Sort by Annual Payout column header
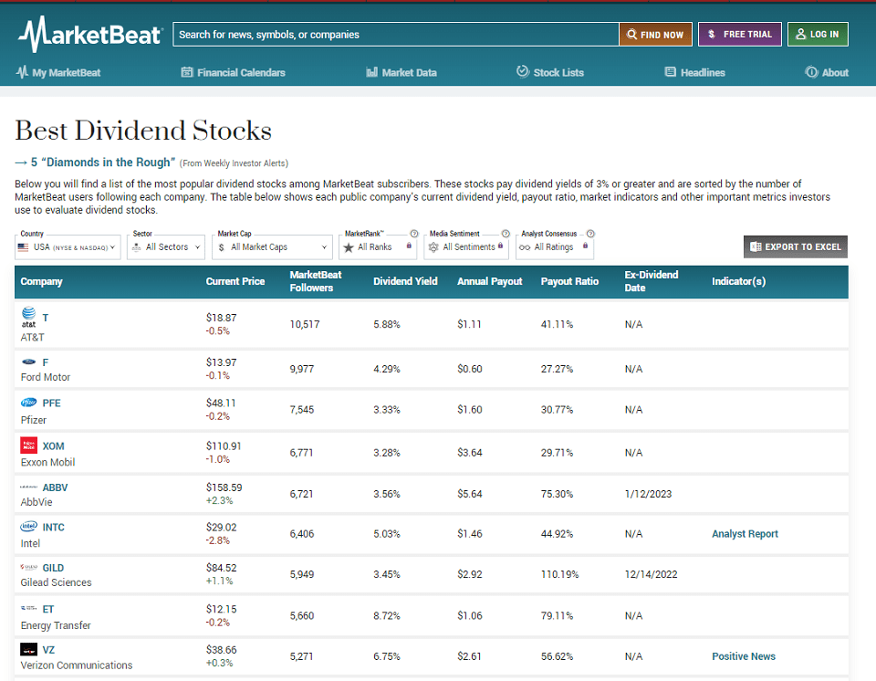Viewport: 876px width, 681px height. 489,281
